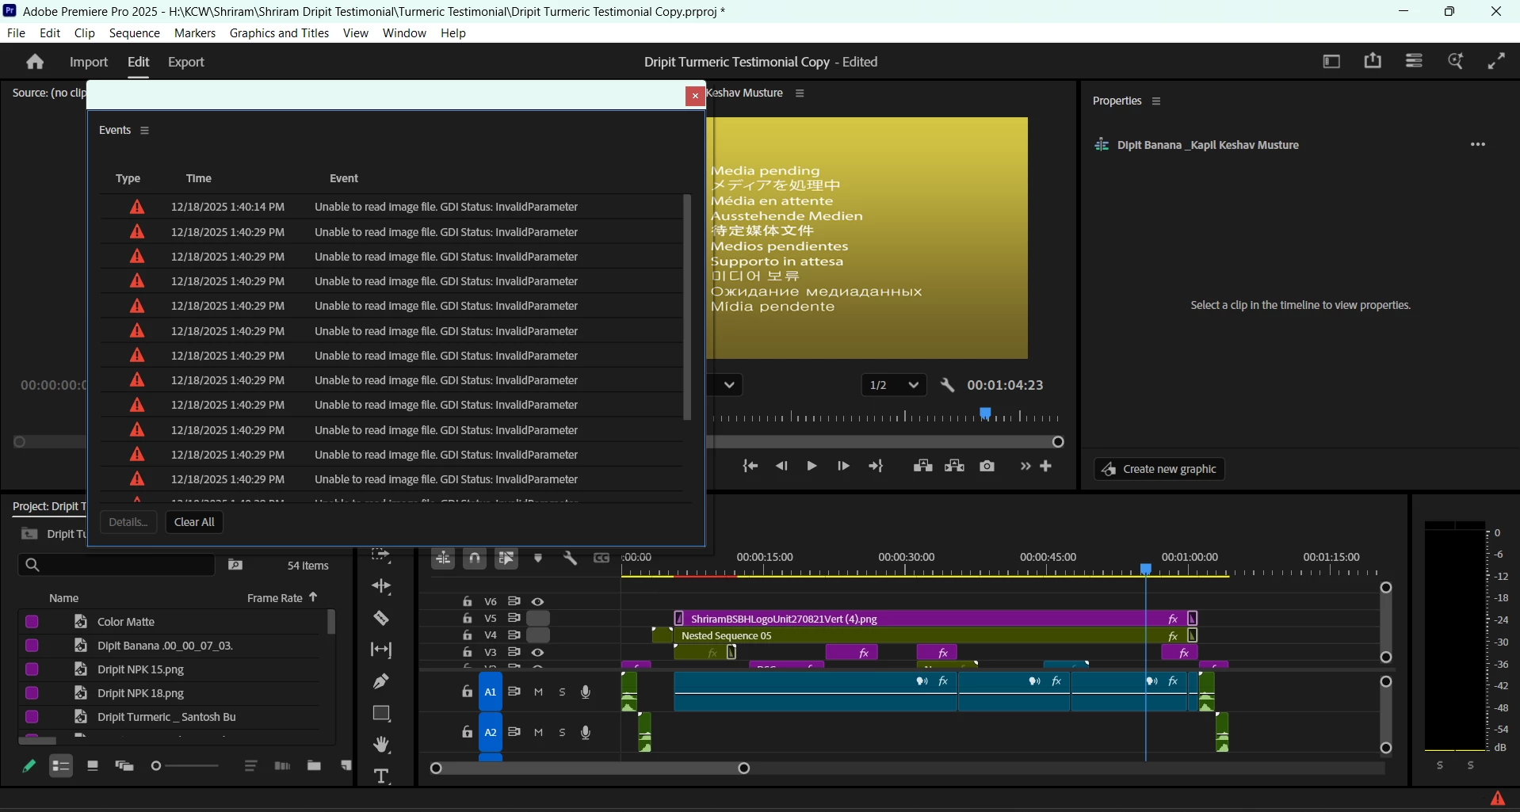Open the Events panel menu
1520x812 pixels.
click(144, 131)
